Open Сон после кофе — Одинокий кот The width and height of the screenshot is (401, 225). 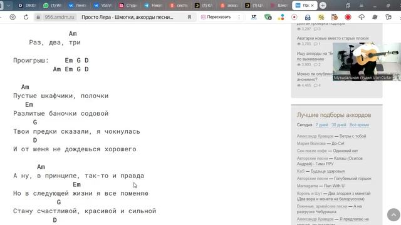327,151
